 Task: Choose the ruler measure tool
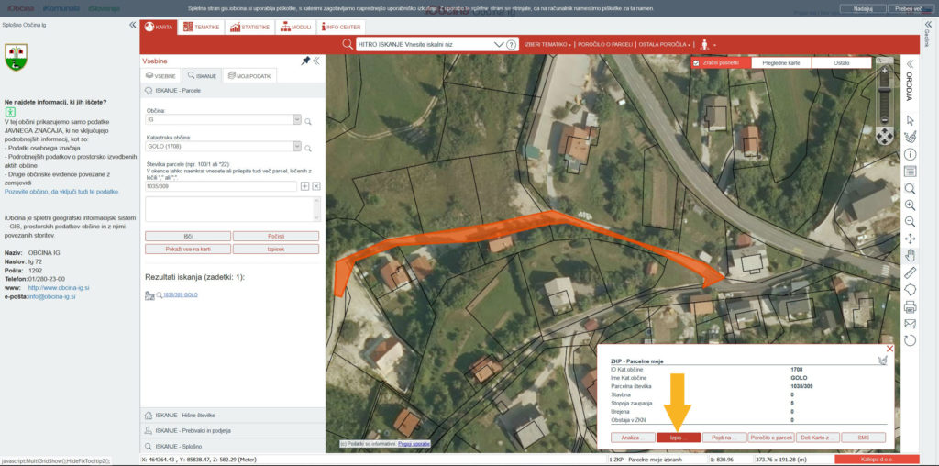pyautogui.click(x=911, y=272)
